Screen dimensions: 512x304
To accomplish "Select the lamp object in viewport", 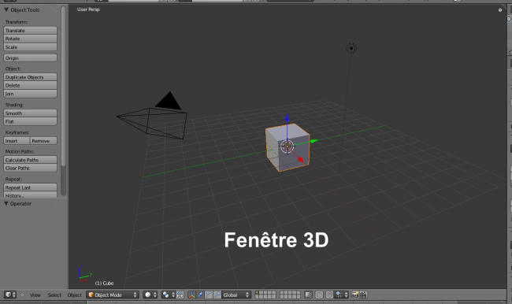I will (x=351, y=48).
